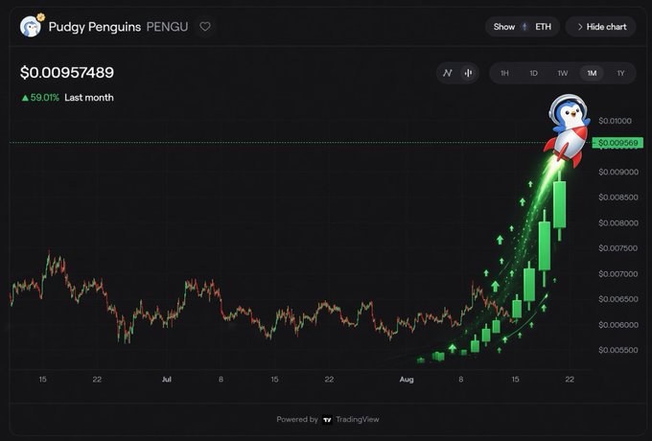Hide the chart
Screen dimensions: 652x441
tap(601, 27)
